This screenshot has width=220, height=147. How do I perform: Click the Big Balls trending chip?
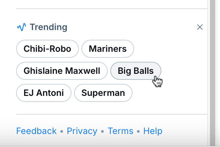tap(135, 71)
